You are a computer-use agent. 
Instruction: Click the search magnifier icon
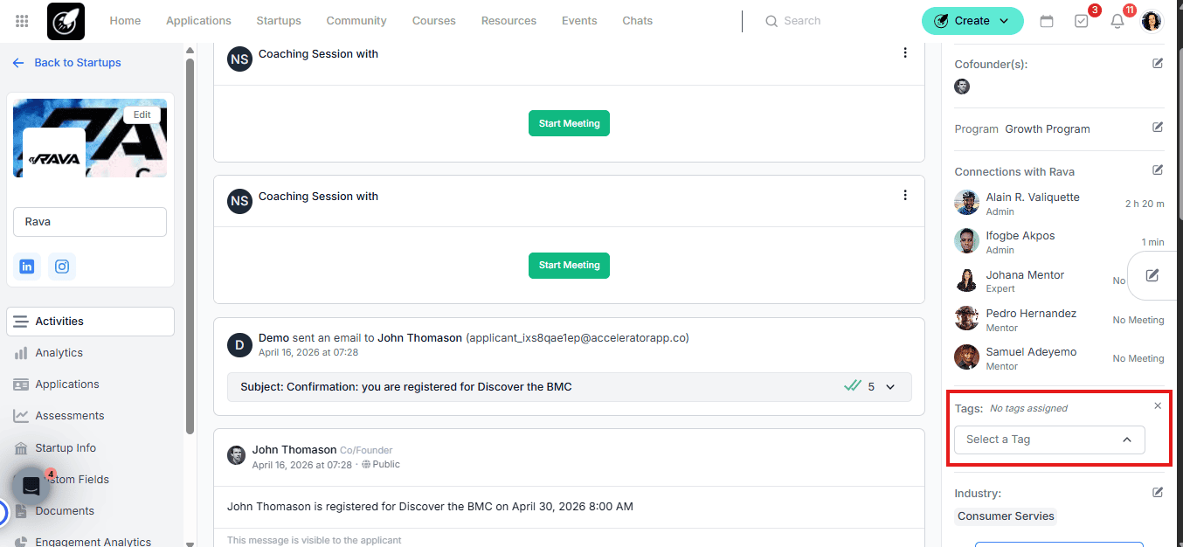point(771,21)
